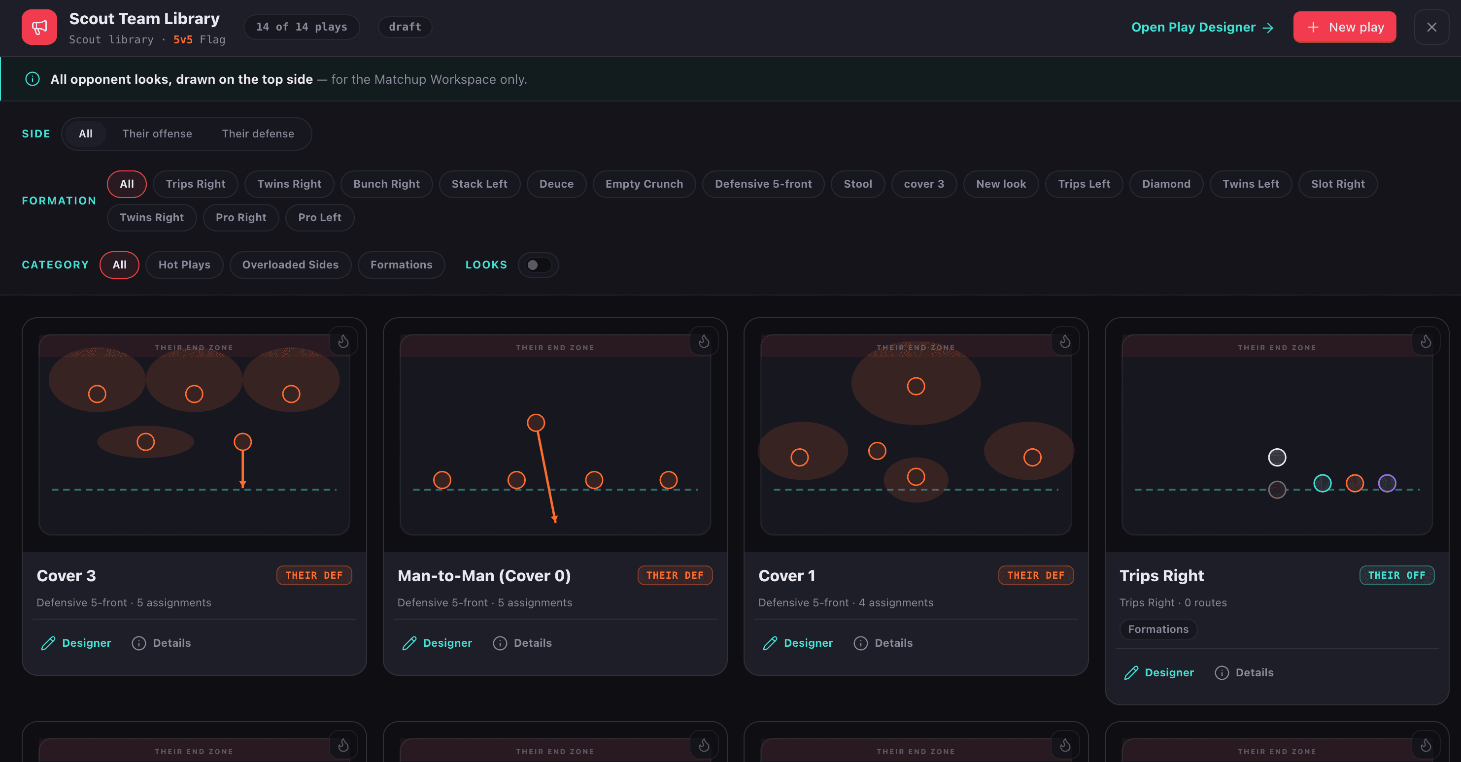Filter formations by Stack Left

pyautogui.click(x=480, y=184)
